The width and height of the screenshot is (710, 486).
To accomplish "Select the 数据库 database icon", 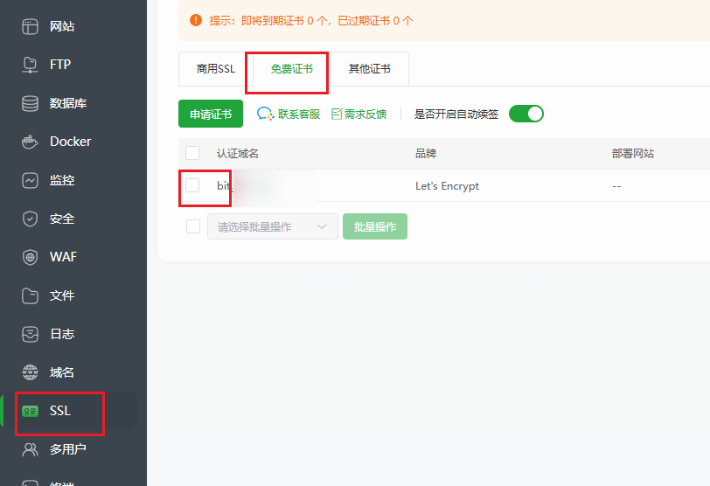I will pos(30,103).
